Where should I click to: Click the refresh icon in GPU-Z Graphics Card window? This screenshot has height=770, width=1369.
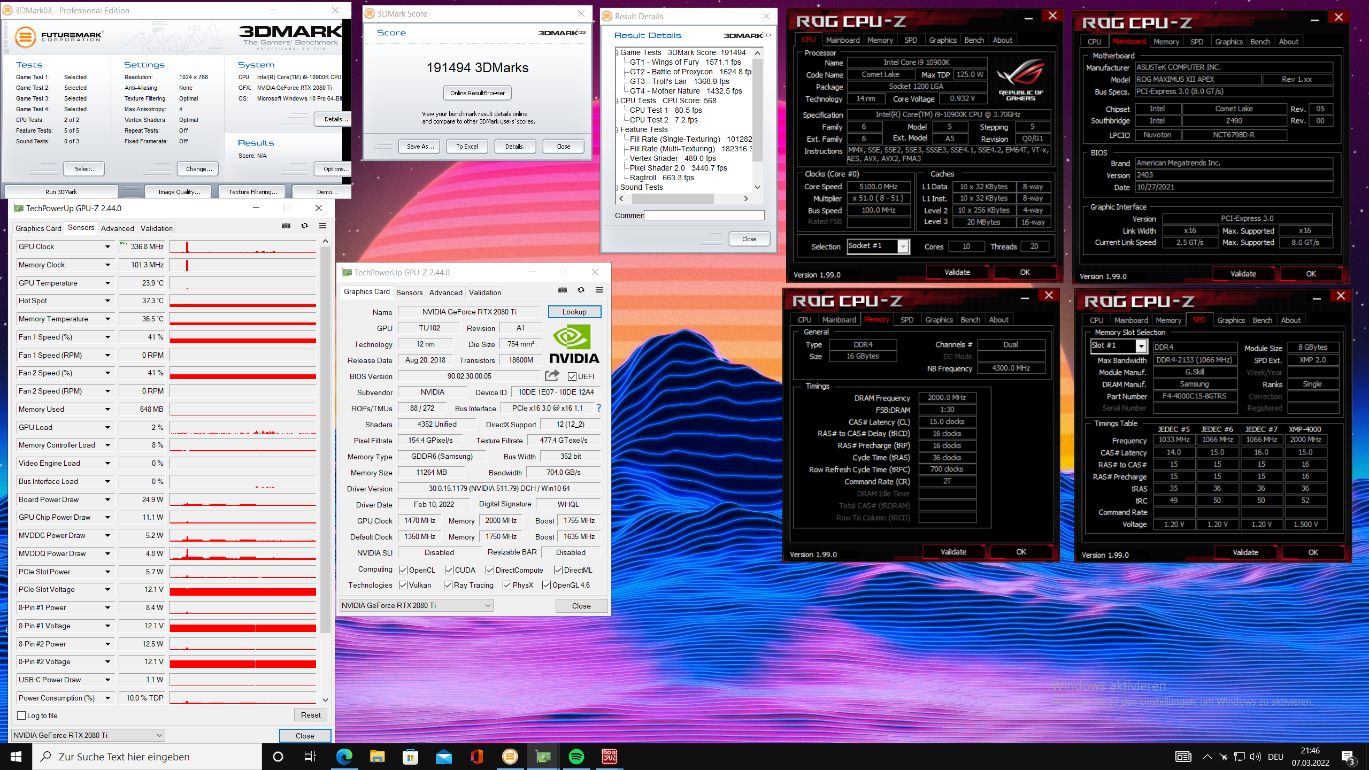point(581,290)
